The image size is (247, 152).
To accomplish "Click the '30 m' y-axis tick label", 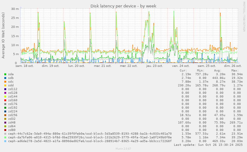I will [x=15, y=9].
